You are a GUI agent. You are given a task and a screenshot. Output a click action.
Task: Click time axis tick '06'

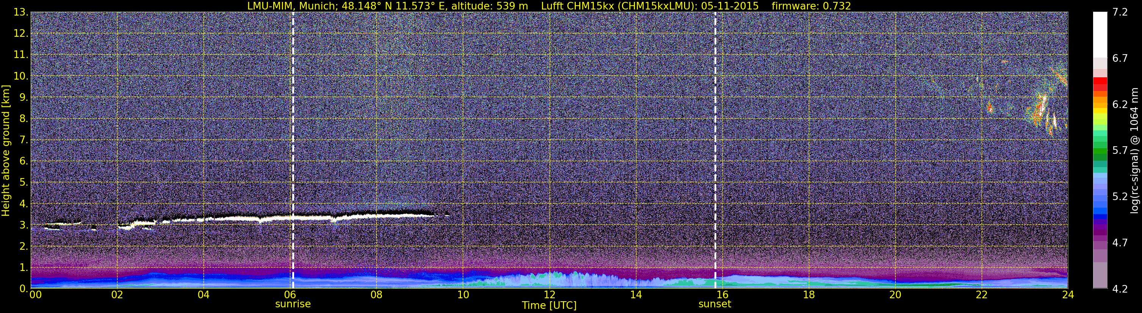point(290,295)
